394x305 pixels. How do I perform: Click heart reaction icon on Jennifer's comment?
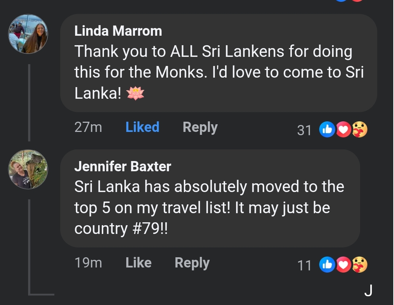click(x=343, y=265)
